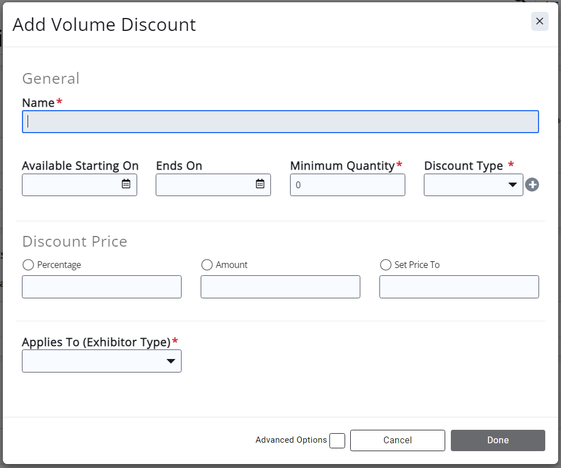Image resolution: width=561 pixels, height=468 pixels.
Task: Click the plus icon beside Discount Type
Action: [x=532, y=184]
